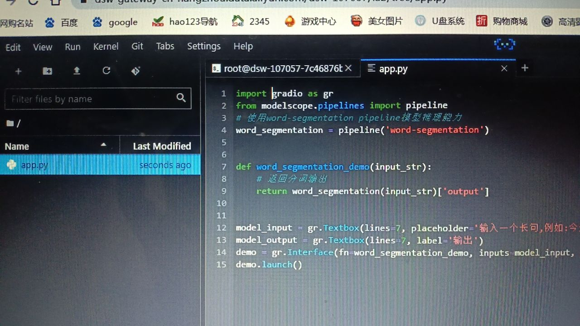
Task: Open the Edit menu
Action: tap(13, 47)
